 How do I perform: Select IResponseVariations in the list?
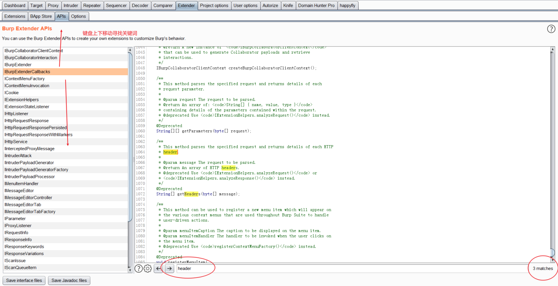coord(65,254)
